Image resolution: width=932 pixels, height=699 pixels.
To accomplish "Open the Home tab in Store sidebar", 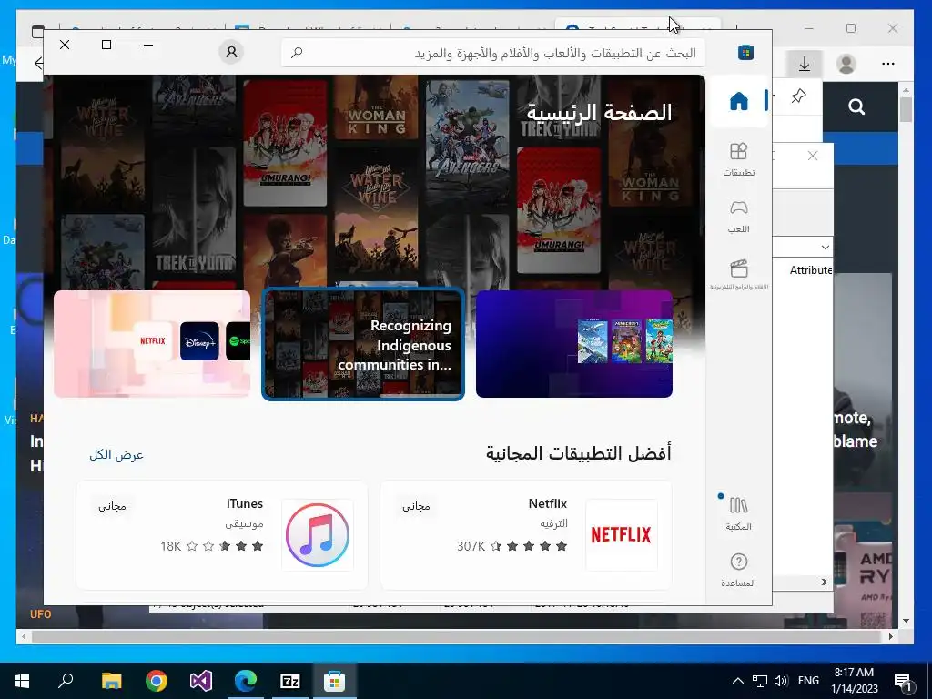I will (x=739, y=101).
